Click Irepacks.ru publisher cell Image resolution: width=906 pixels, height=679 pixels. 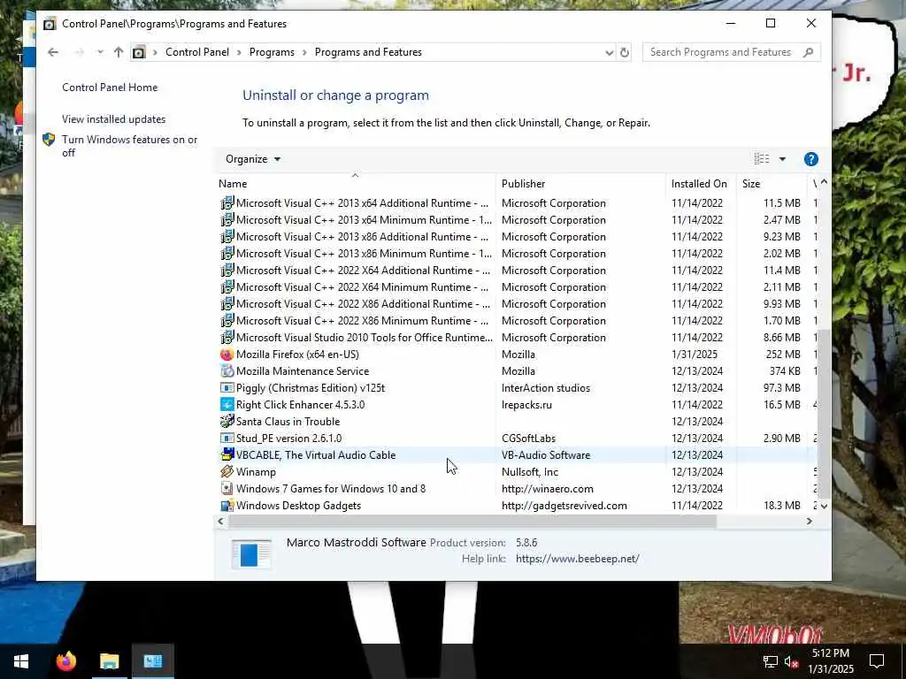click(526, 405)
